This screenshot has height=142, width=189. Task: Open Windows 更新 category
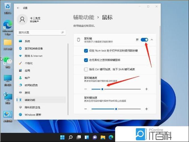click(41, 114)
